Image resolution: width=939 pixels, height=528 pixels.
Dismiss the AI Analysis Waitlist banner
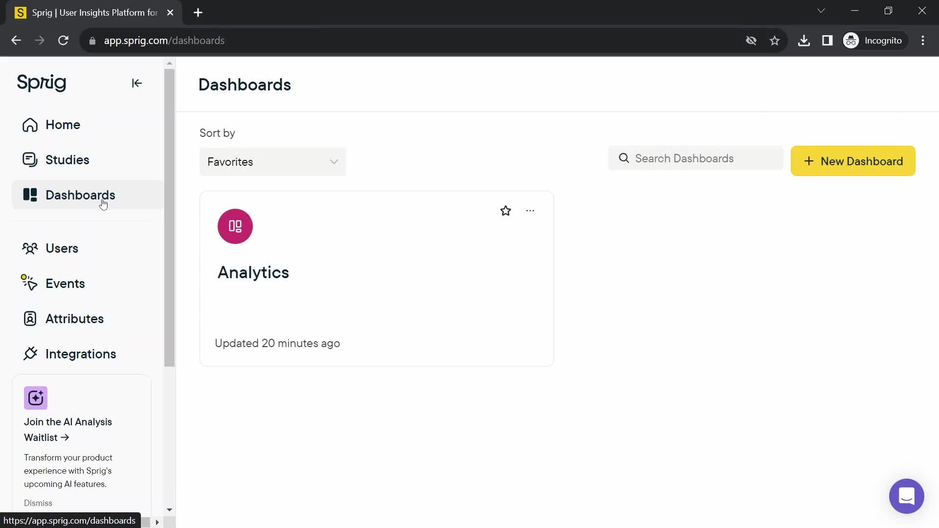(38, 503)
